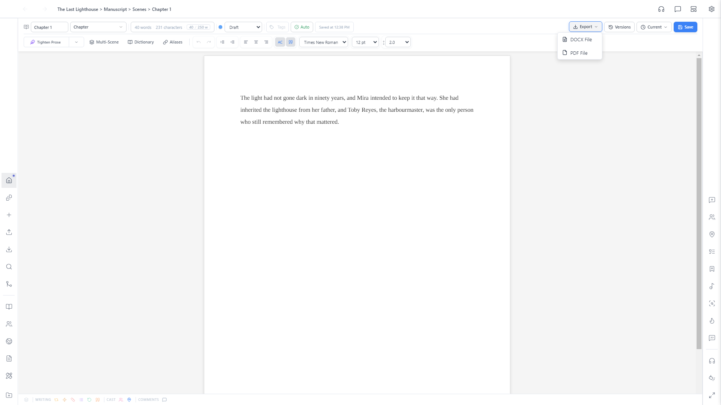Expand the Tighten Prose options arrow
This screenshot has height=405, width=721.
pos(76,42)
